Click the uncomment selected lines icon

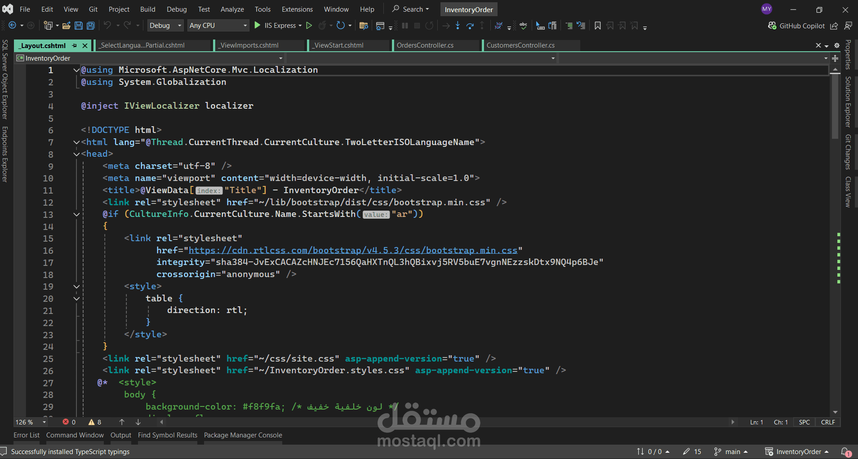[x=581, y=26]
